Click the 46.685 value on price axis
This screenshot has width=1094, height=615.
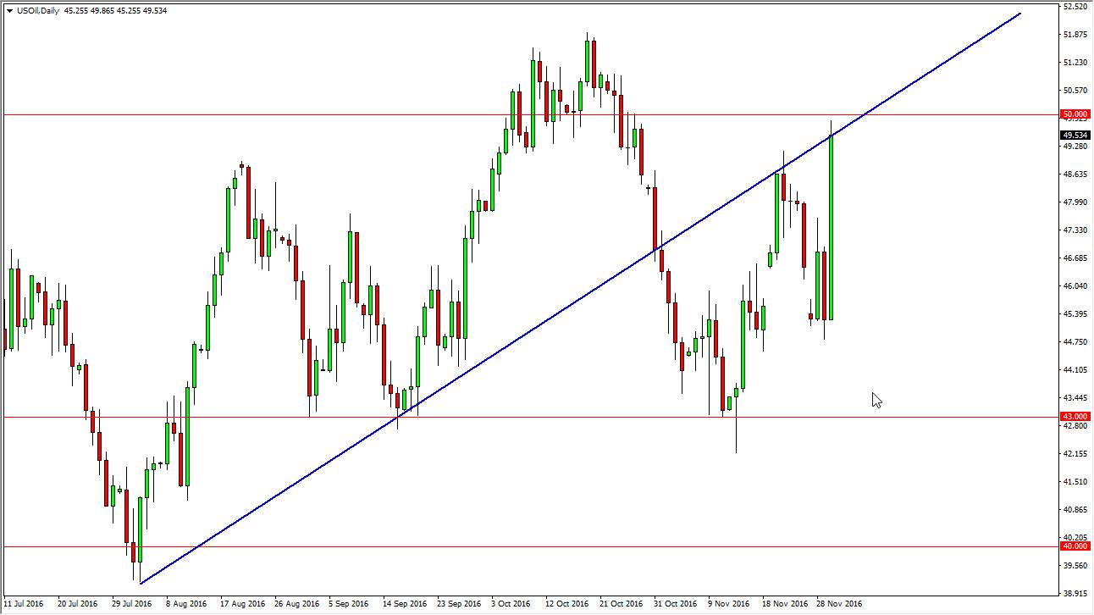point(1075,258)
